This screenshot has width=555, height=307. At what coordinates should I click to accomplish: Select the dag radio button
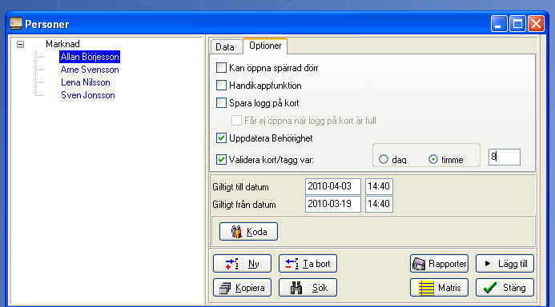pos(384,159)
